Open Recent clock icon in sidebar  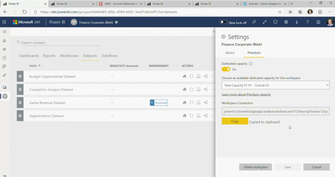pyautogui.click(x=4, y=58)
